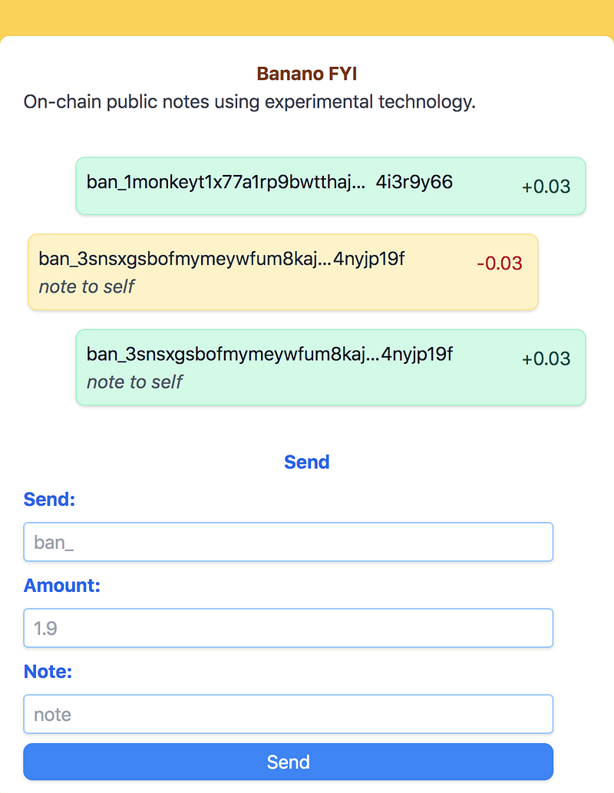Select the yellow outgoing -0.03 transaction

pos(282,272)
